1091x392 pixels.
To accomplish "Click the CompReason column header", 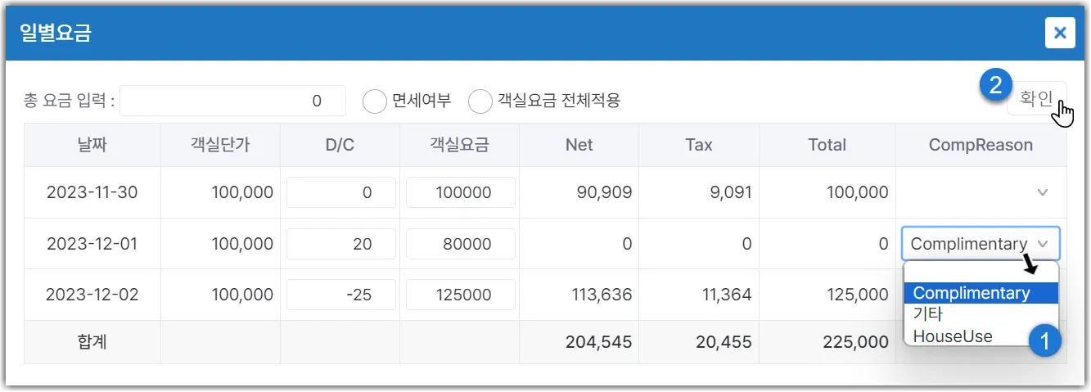I will [x=981, y=145].
